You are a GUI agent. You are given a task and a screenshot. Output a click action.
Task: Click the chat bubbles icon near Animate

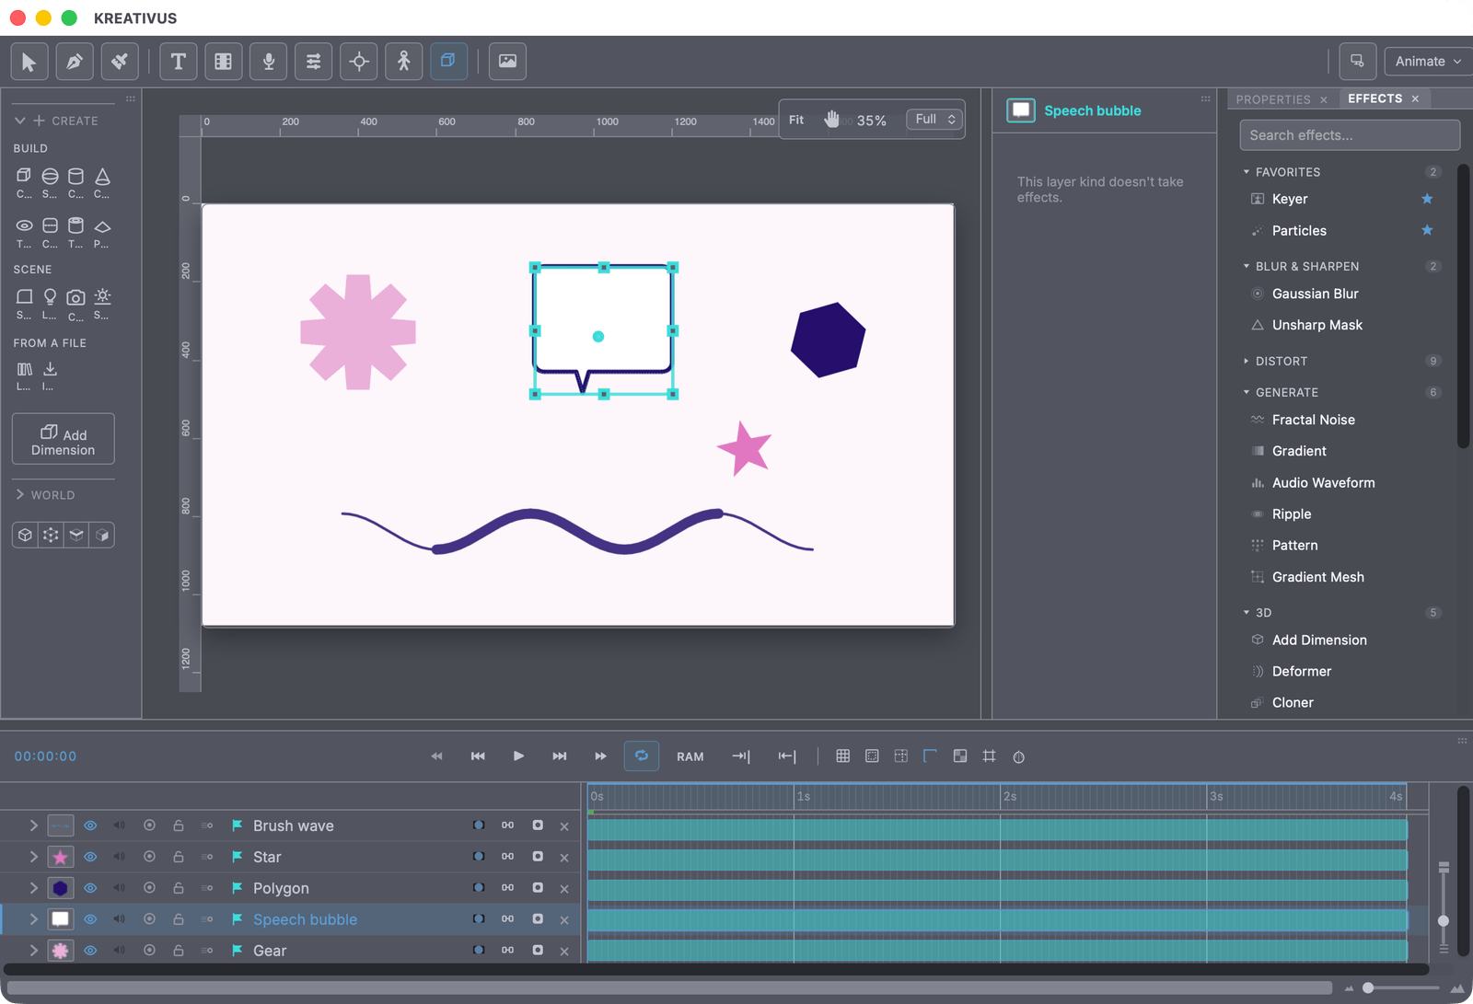click(1357, 62)
